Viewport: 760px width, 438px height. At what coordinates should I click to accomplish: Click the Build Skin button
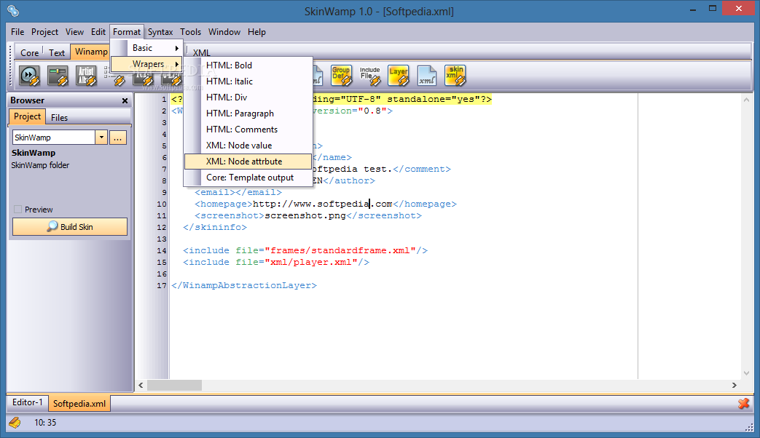(70, 226)
